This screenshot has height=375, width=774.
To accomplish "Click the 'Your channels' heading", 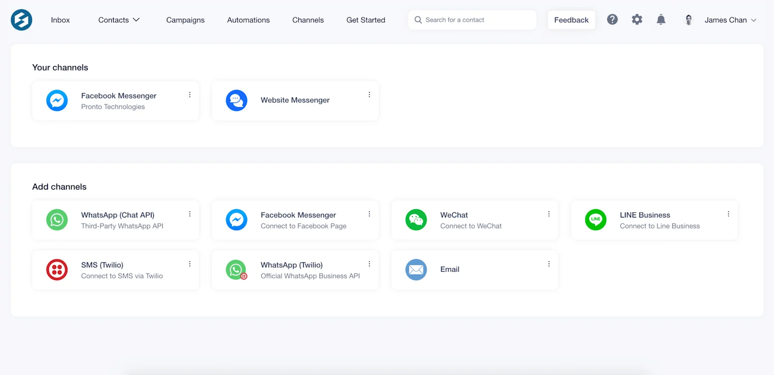I will [60, 68].
